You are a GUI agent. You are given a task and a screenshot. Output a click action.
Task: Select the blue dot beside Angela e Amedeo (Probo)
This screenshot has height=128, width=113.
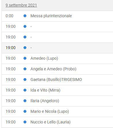tap(25, 69)
